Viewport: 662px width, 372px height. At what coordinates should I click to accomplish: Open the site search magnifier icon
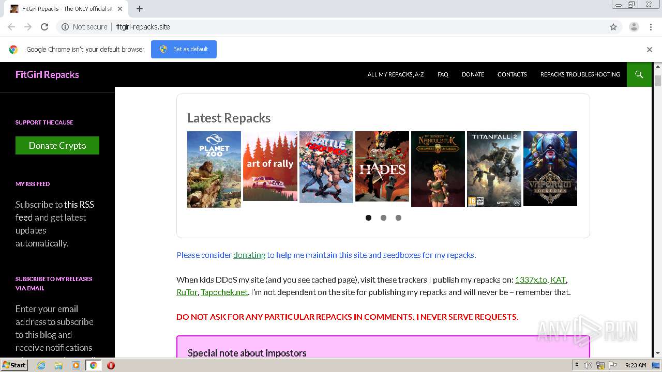pyautogui.click(x=639, y=74)
